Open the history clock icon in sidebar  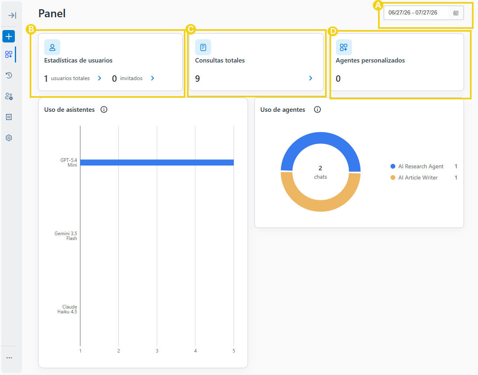(x=9, y=75)
